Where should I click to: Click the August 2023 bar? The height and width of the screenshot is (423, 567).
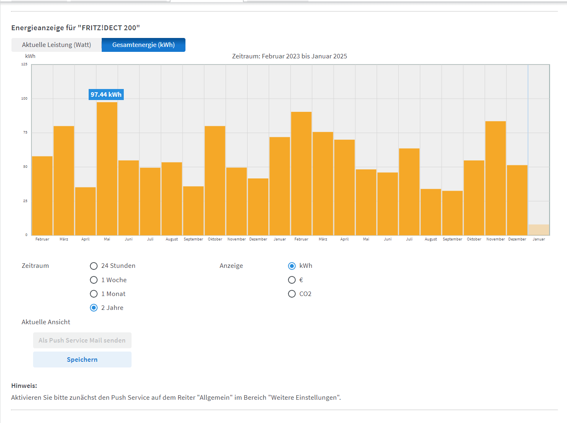click(x=172, y=199)
